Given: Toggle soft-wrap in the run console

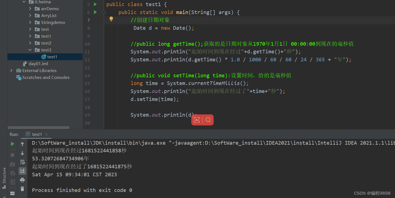Looking at the screenshot, I should coord(22,162).
